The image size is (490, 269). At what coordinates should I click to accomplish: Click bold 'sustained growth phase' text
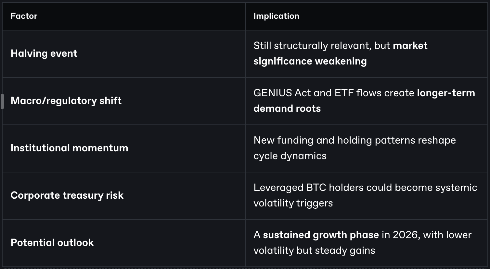coord(321,235)
